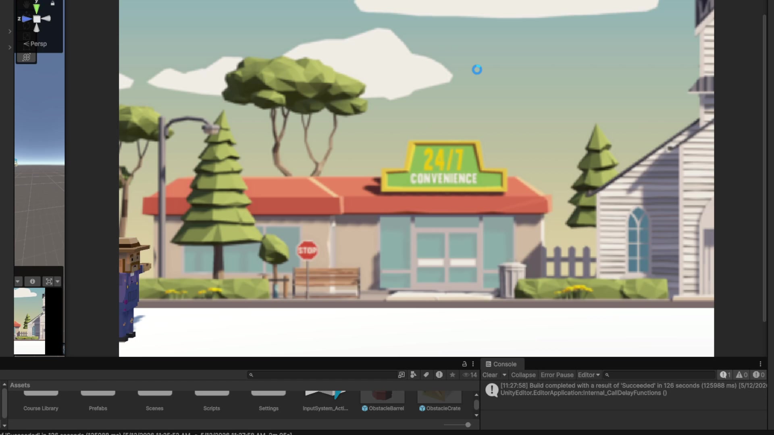This screenshot has width=774, height=435.
Task: Toggle hidden packages visibility count
Action: [x=470, y=375]
